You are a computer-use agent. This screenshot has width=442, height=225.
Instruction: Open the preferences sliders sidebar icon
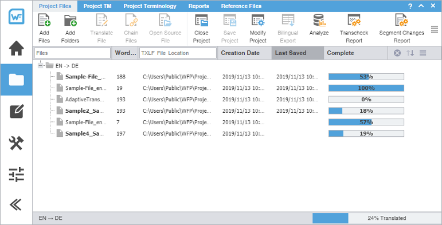tap(17, 175)
